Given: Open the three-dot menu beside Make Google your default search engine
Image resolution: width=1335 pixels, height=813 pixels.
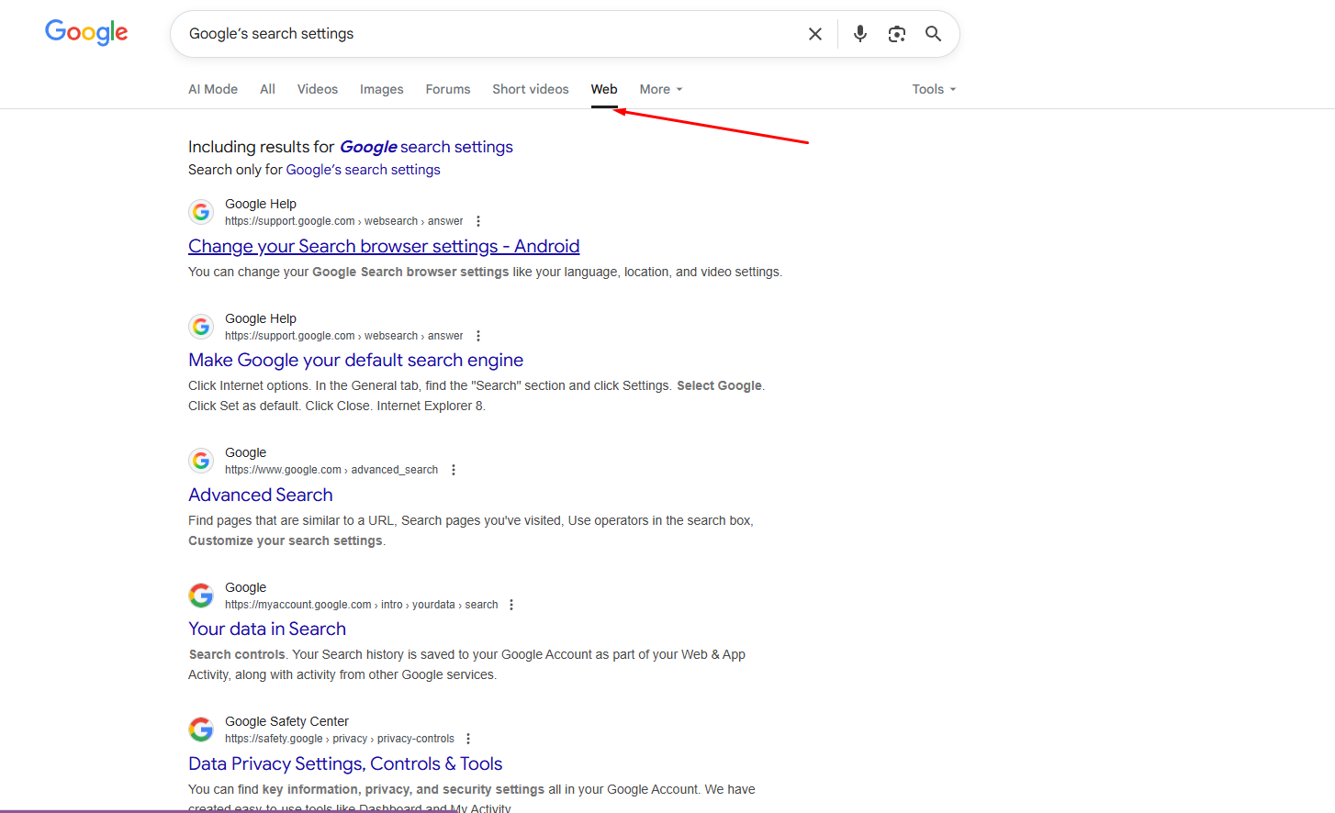Looking at the screenshot, I should (478, 335).
